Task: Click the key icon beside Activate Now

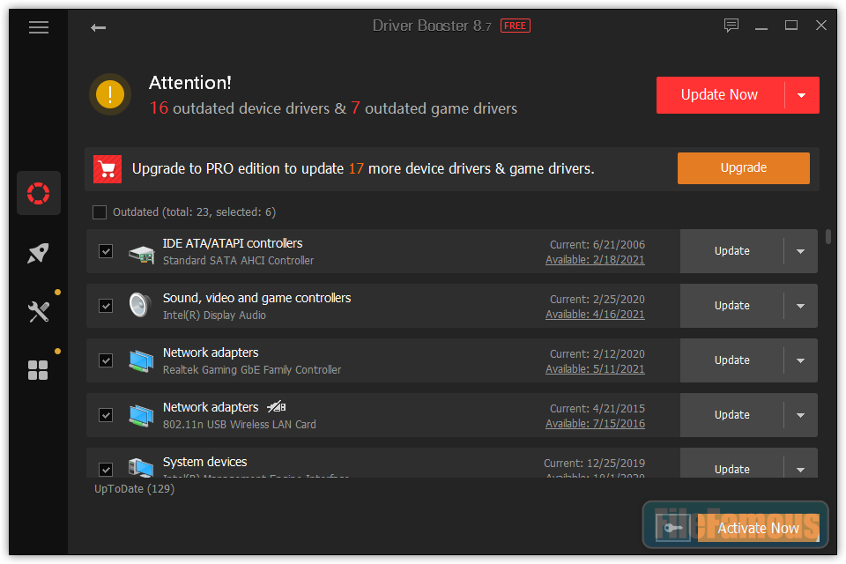Action: click(672, 527)
